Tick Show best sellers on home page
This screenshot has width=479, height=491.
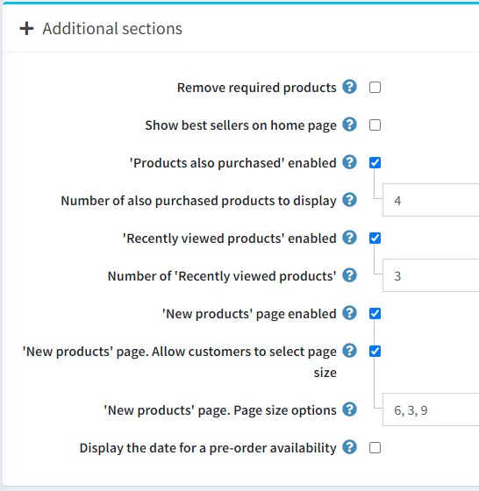pos(375,125)
